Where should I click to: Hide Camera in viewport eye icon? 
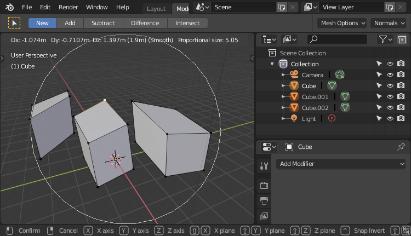click(390, 74)
